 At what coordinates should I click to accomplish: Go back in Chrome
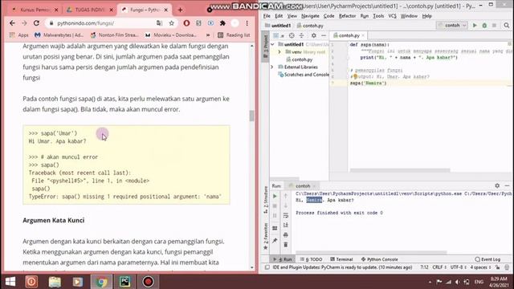tap(13, 23)
